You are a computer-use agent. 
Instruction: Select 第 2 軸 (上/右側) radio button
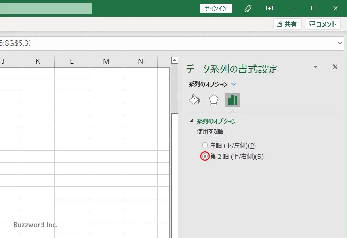(205, 156)
